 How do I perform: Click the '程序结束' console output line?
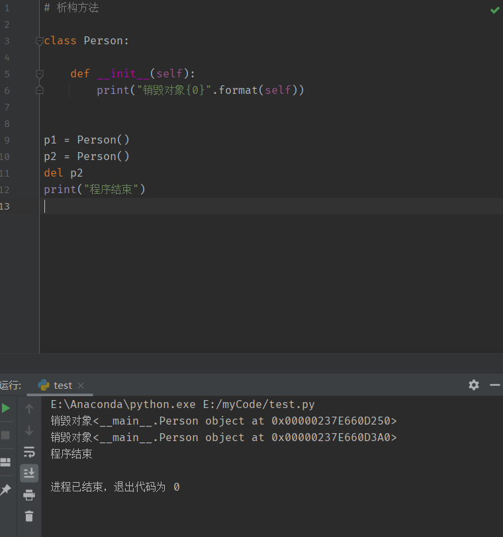coord(71,454)
